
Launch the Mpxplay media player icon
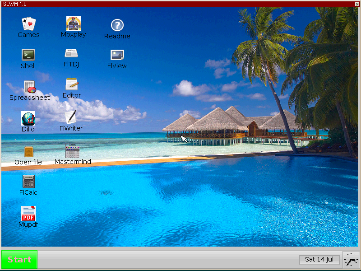point(73,23)
